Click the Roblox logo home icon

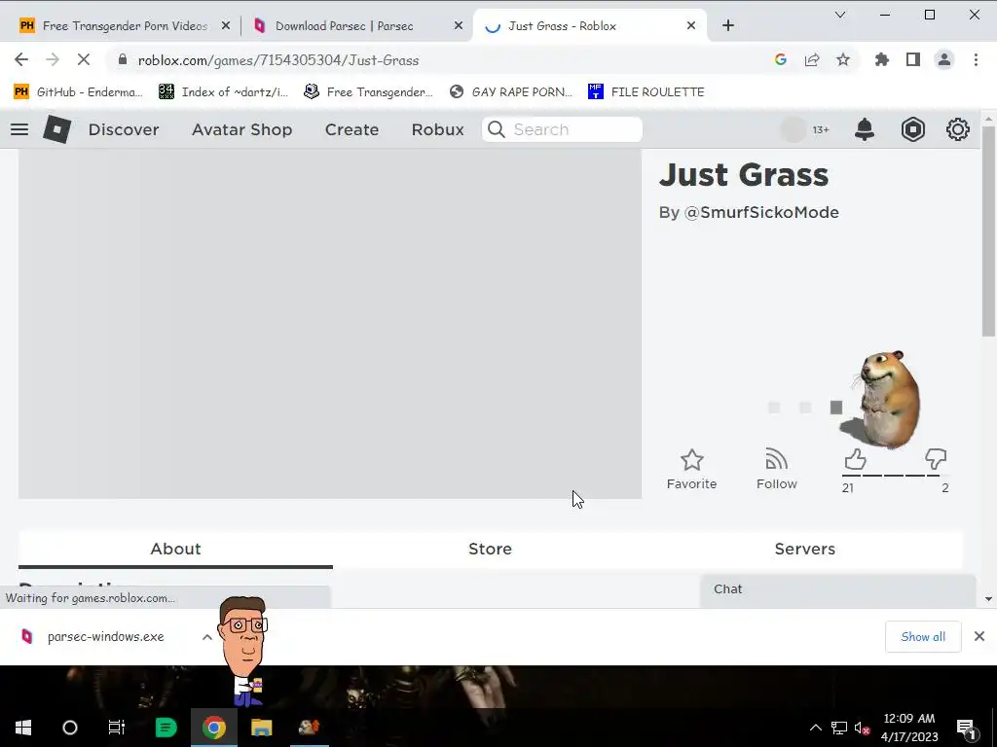[x=56, y=129]
